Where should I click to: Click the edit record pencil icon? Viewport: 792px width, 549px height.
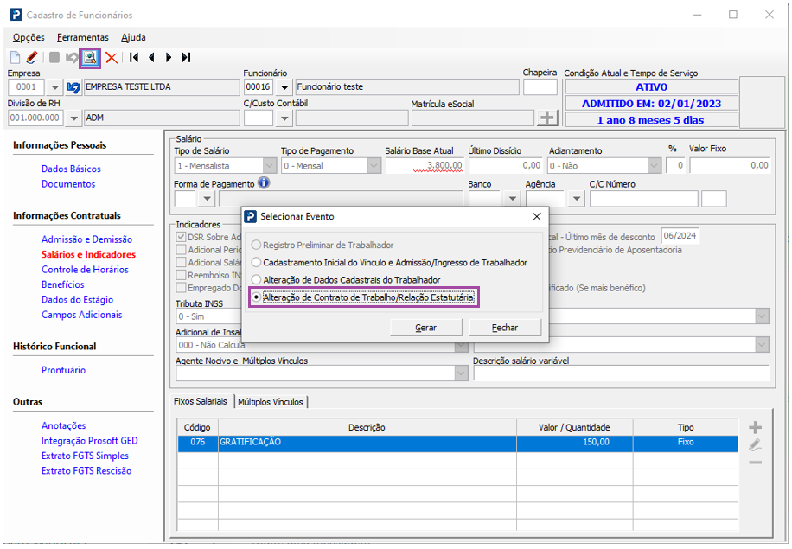coord(32,58)
